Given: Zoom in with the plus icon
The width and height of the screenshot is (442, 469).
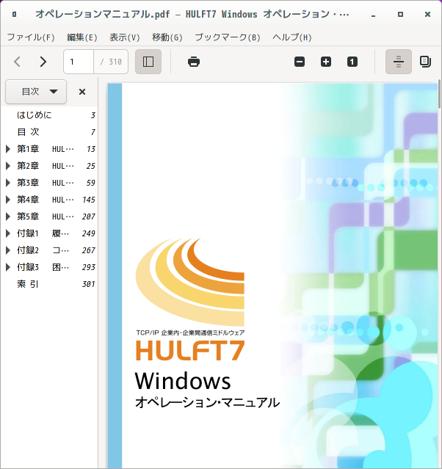Looking at the screenshot, I should tap(326, 62).
